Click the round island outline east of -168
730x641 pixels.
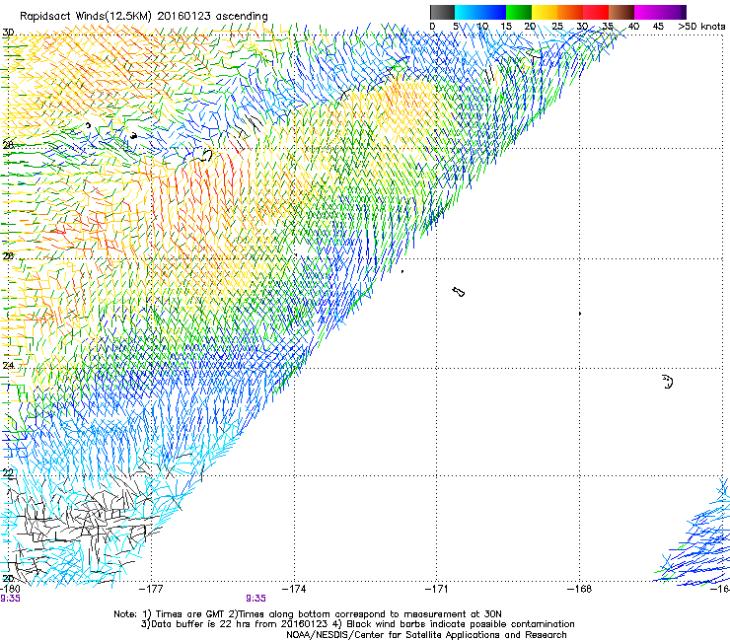click(x=668, y=382)
